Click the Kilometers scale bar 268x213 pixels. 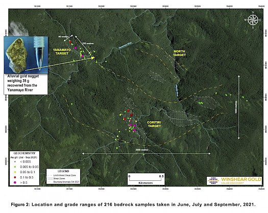coord(146,179)
